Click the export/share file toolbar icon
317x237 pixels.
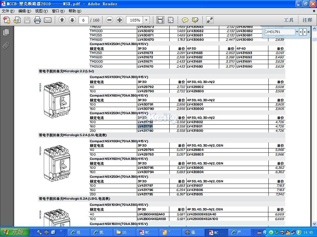click(17, 20)
